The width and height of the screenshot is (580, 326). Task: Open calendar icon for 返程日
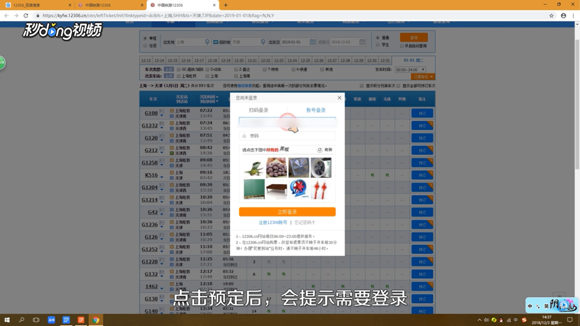pos(362,42)
